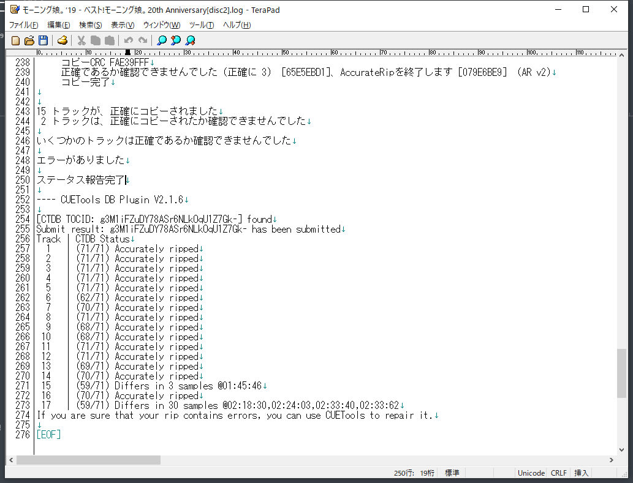Click the column ruler at mark 50
This screenshot has width=633, height=483.
click(285, 53)
